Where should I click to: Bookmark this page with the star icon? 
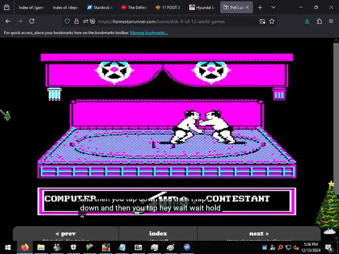(272, 21)
